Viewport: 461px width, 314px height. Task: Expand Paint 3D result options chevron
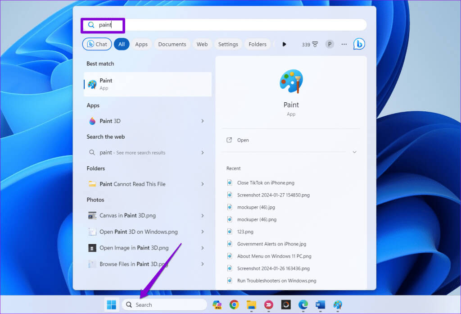(x=203, y=121)
